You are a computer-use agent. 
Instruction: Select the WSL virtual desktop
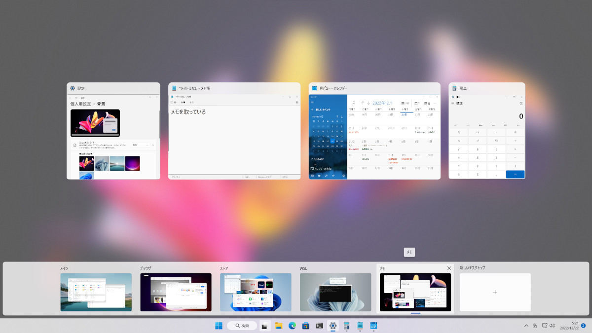pyautogui.click(x=335, y=292)
